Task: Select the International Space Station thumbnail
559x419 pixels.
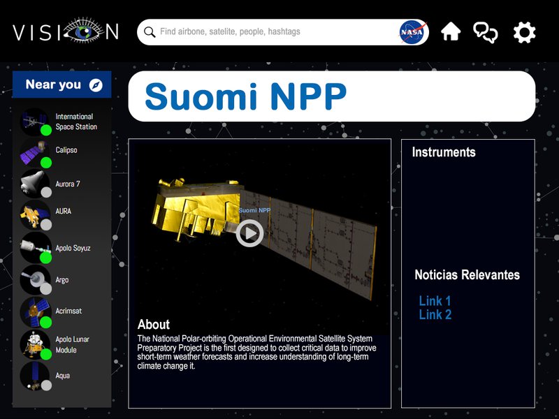Action: click(35, 122)
